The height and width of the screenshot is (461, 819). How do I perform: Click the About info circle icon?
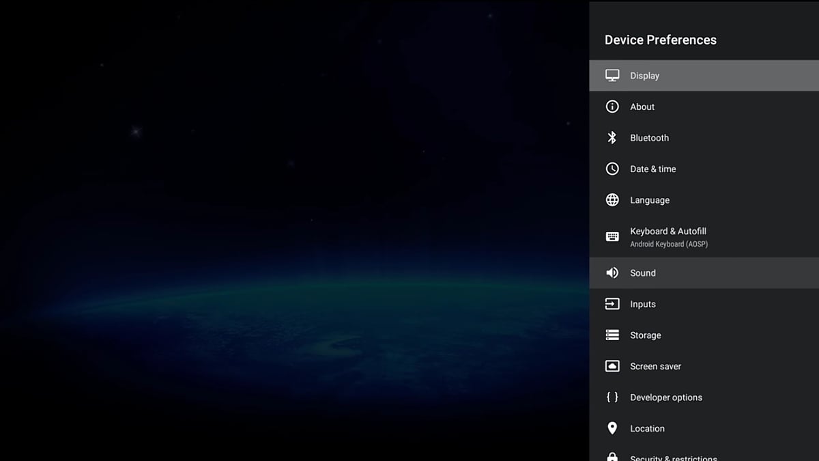[612, 107]
